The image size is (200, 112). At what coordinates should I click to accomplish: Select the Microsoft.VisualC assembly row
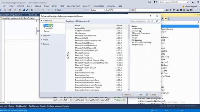97,65
